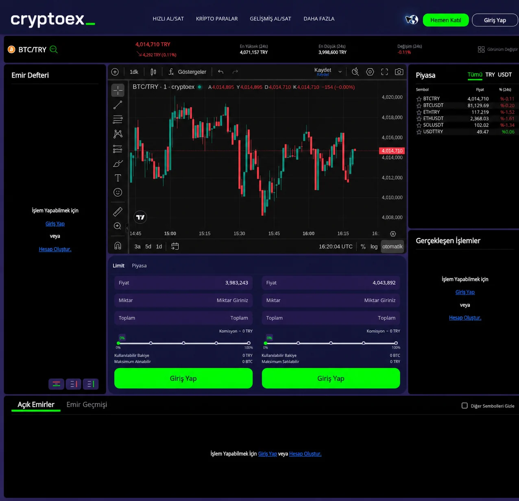Set buy amount slider to 100%
The image size is (519, 501).
tap(249, 343)
